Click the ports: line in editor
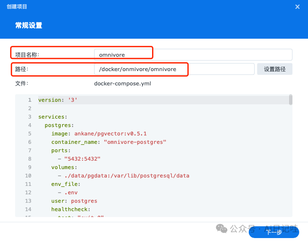The height and width of the screenshot is (241, 308). [x=61, y=151]
